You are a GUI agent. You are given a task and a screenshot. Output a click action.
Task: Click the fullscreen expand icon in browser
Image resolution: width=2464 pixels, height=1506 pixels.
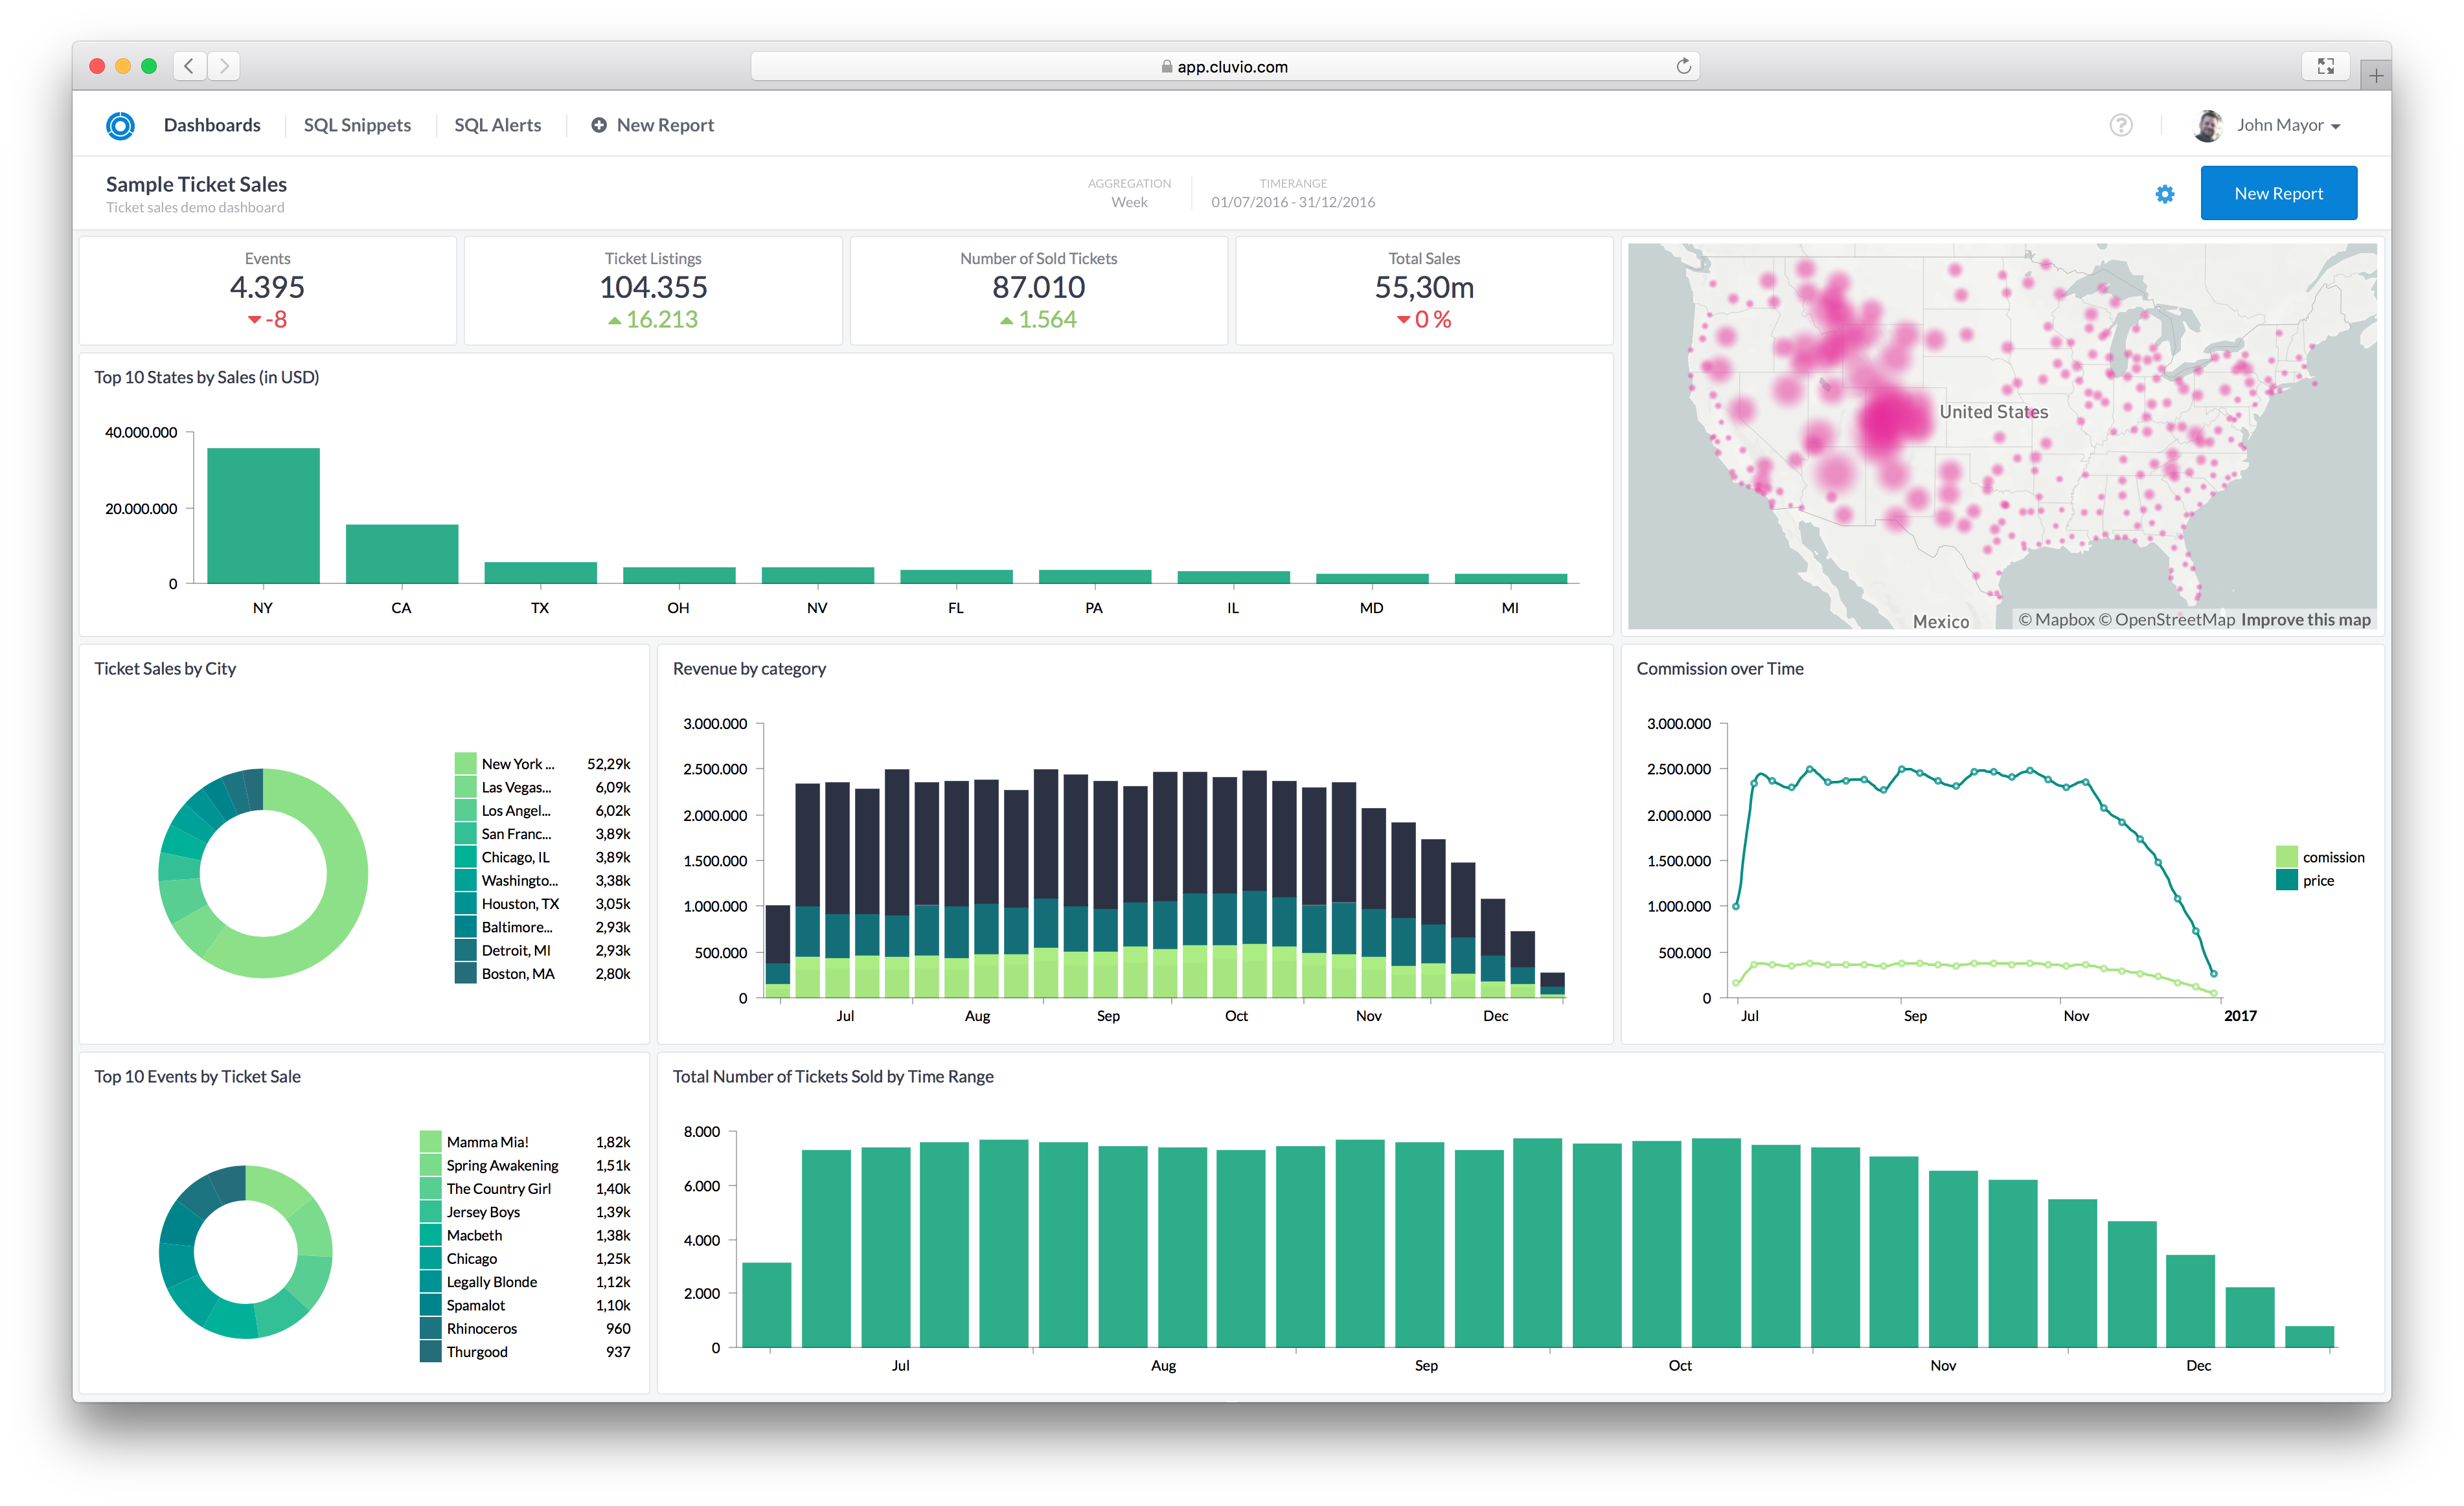point(2325,66)
